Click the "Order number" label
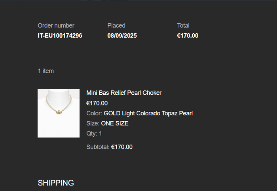The height and width of the screenshot is (191, 277). [x=56, y=25]
